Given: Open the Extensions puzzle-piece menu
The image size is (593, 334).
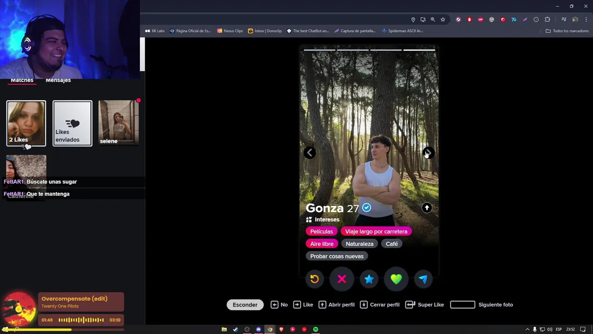Looking at the screenshot, I should coord(548,19).
